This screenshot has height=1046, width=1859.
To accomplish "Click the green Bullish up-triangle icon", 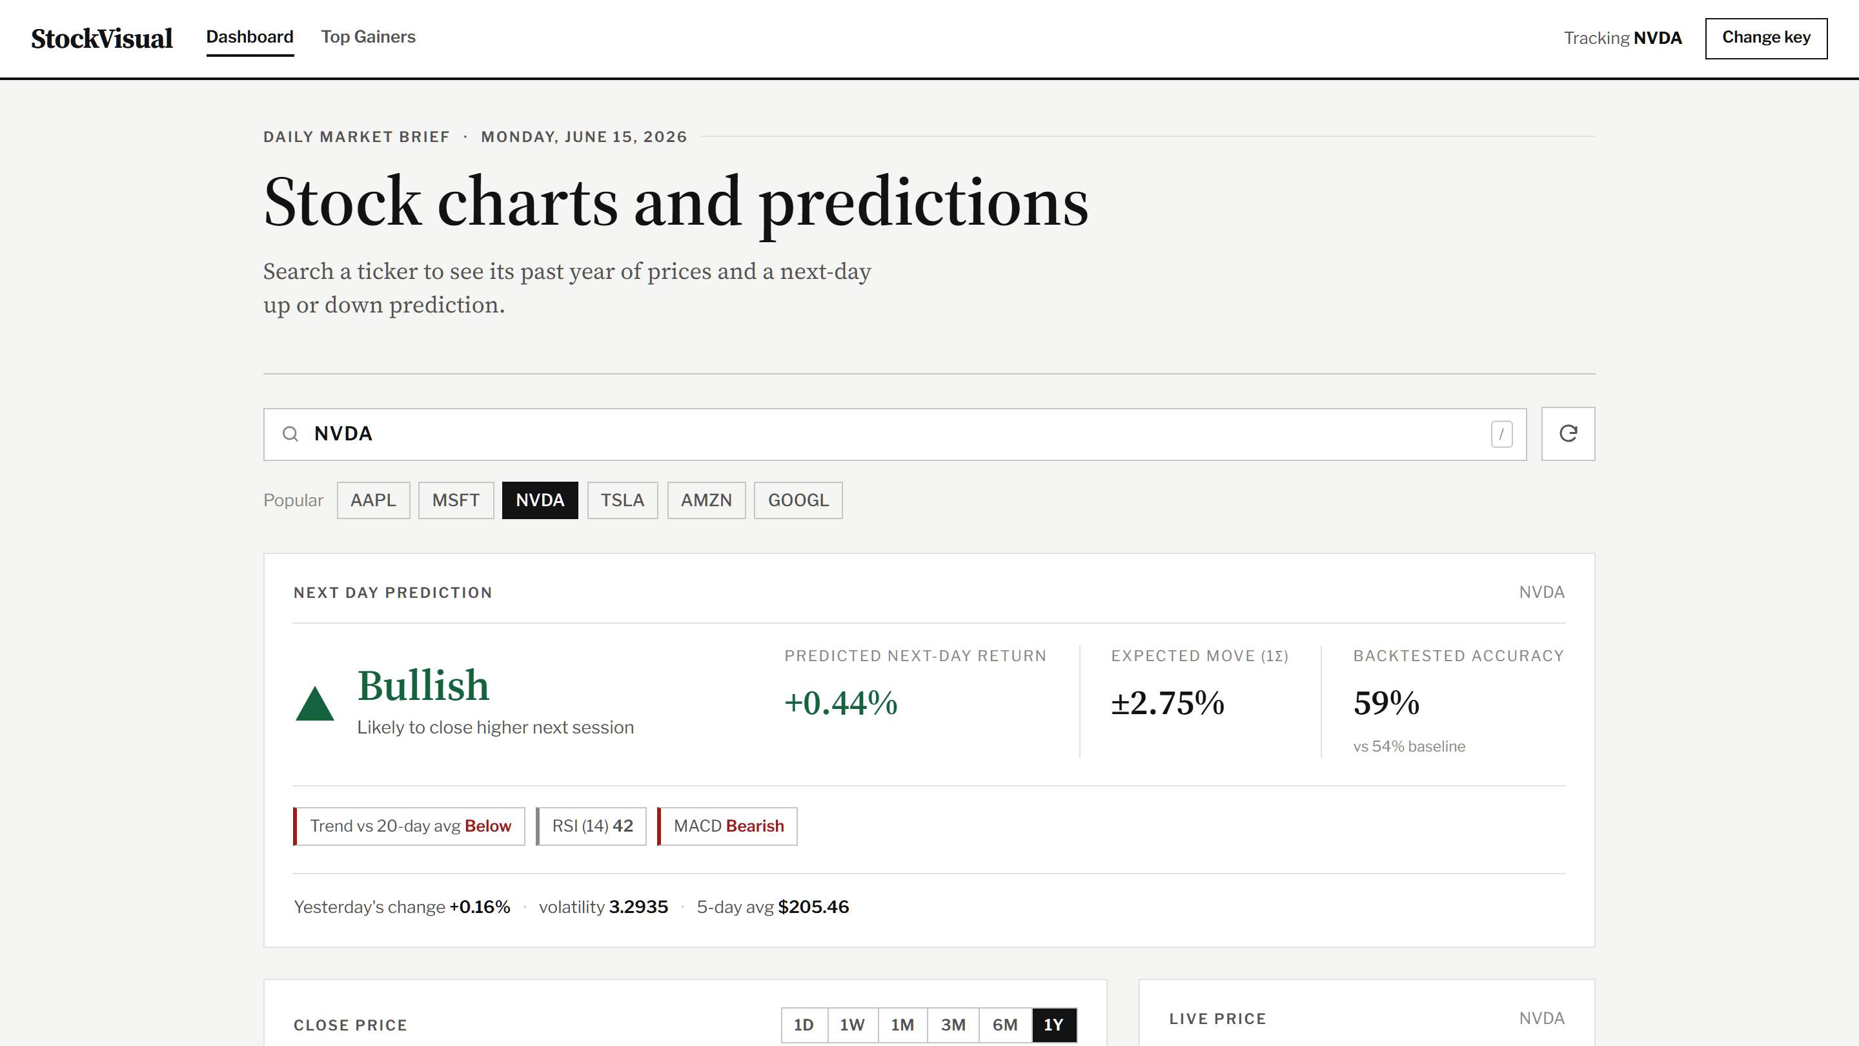I will point(314,703).
